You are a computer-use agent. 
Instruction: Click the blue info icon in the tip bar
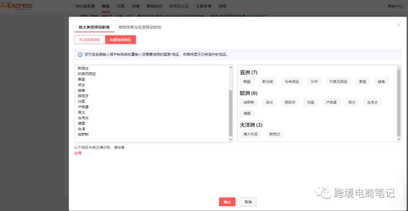click(80, 55)
